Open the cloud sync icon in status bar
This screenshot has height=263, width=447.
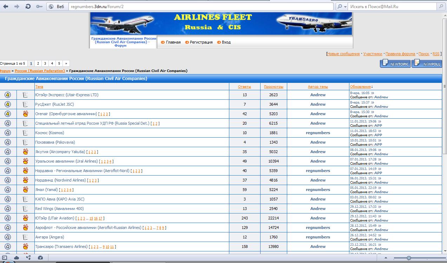point(16,258)
